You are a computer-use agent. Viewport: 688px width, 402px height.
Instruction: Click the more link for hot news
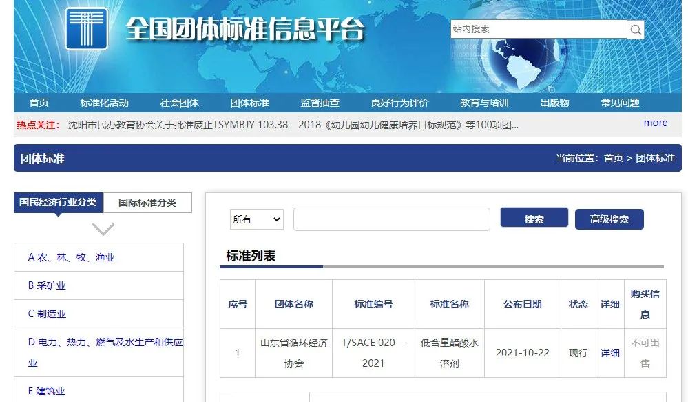pyautogui.click(x=656, y=123)
